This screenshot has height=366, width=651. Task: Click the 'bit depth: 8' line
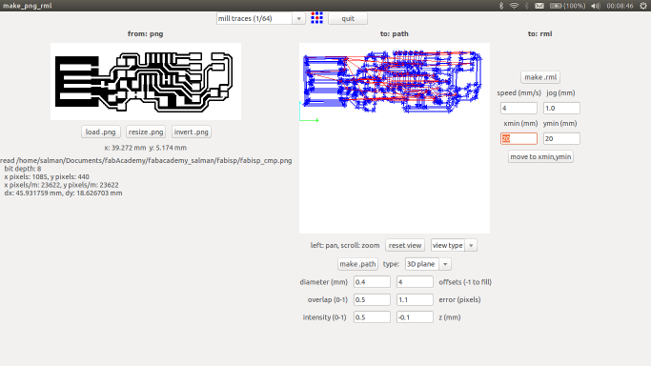coord(23,169)
